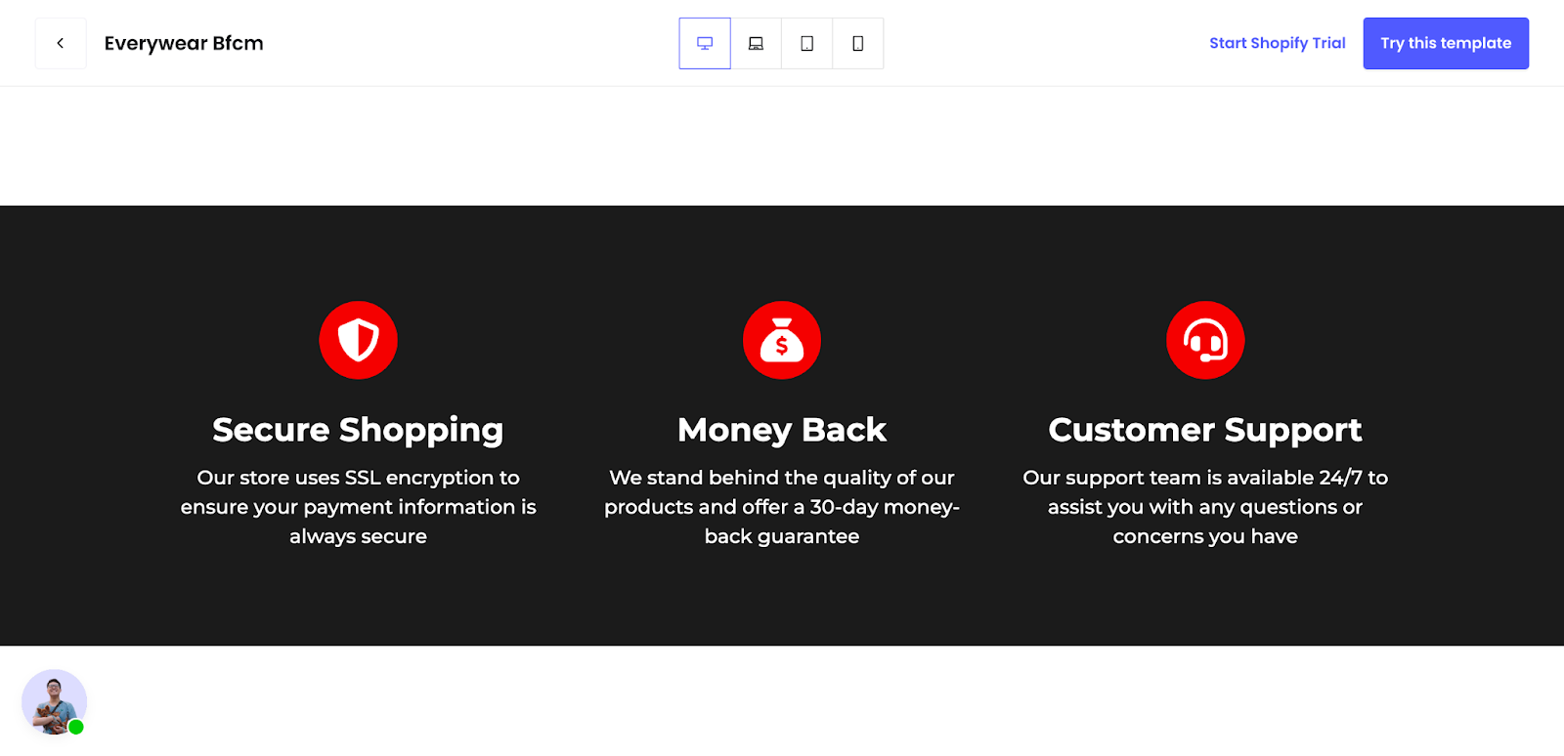Click the Everywear Bfcm template title
1564x756 pixels.
click(184, 43)
